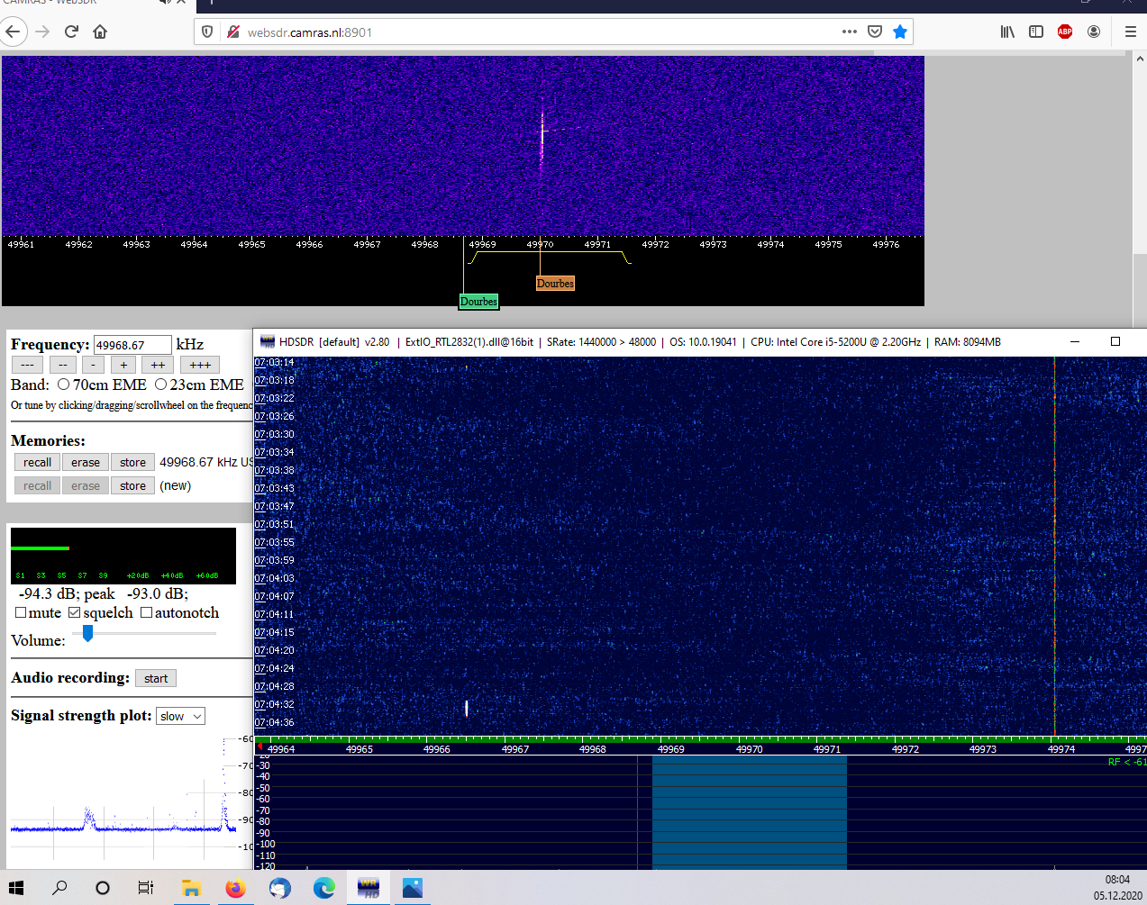Select the orange Dourbes station label
Screen dimensions: 1147x905
coord(555,283)
